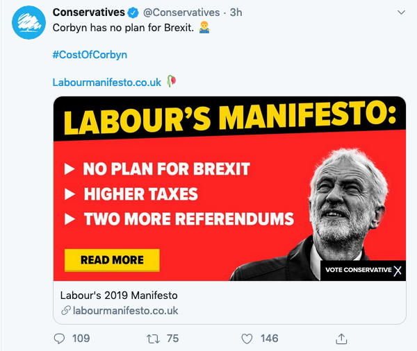The height and width of the screenshot is (351, 417).
Task: Click the wilted rose emoji
Action: click(172, 82)
